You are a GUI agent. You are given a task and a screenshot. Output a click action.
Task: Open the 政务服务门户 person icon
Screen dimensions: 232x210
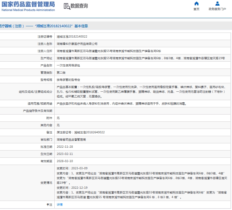217,3
